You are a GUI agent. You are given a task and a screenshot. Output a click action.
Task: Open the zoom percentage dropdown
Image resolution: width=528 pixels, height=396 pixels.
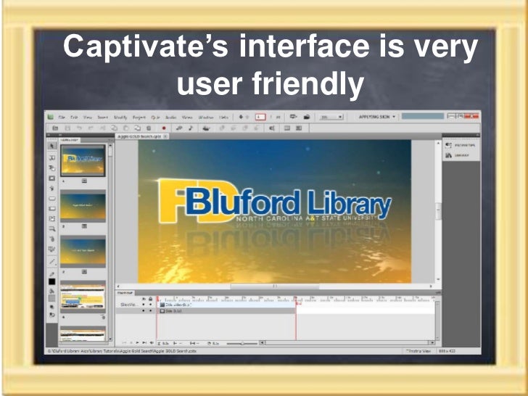tap(331, 117)
